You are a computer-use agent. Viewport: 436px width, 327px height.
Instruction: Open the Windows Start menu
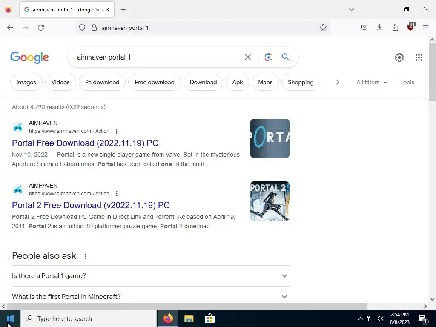(x=10, y=318)
